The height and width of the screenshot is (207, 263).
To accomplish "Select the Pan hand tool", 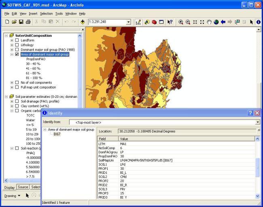I will [x=209, y=22].
